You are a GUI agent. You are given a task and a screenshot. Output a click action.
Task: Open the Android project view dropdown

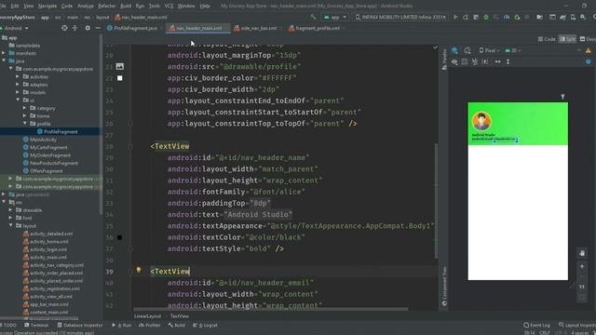15,28
